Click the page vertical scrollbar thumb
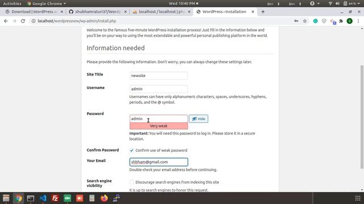364x204 pixels. pos(362,117)
